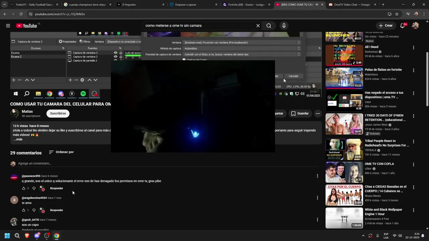Save the video with Guardar
The width and height of the screenshot is (429, 241).
tap(300, 113)
